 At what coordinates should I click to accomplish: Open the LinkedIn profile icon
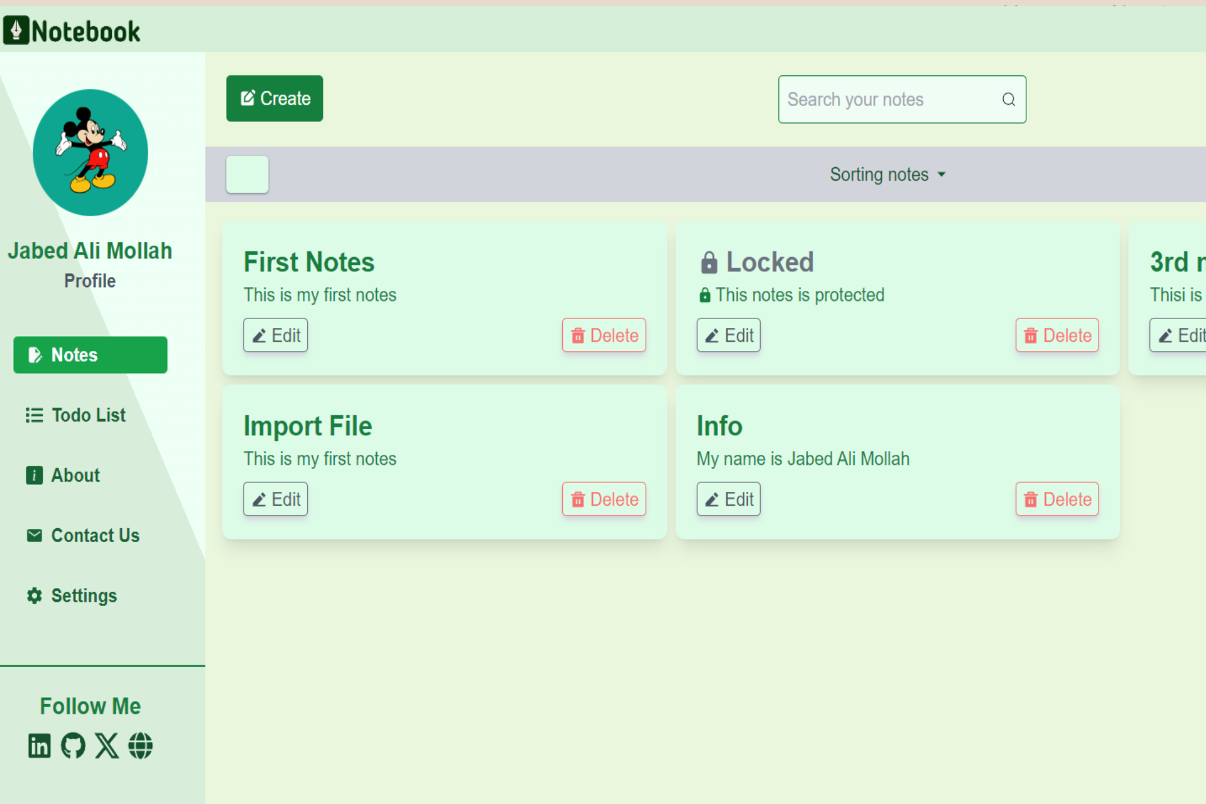(39, 746)
